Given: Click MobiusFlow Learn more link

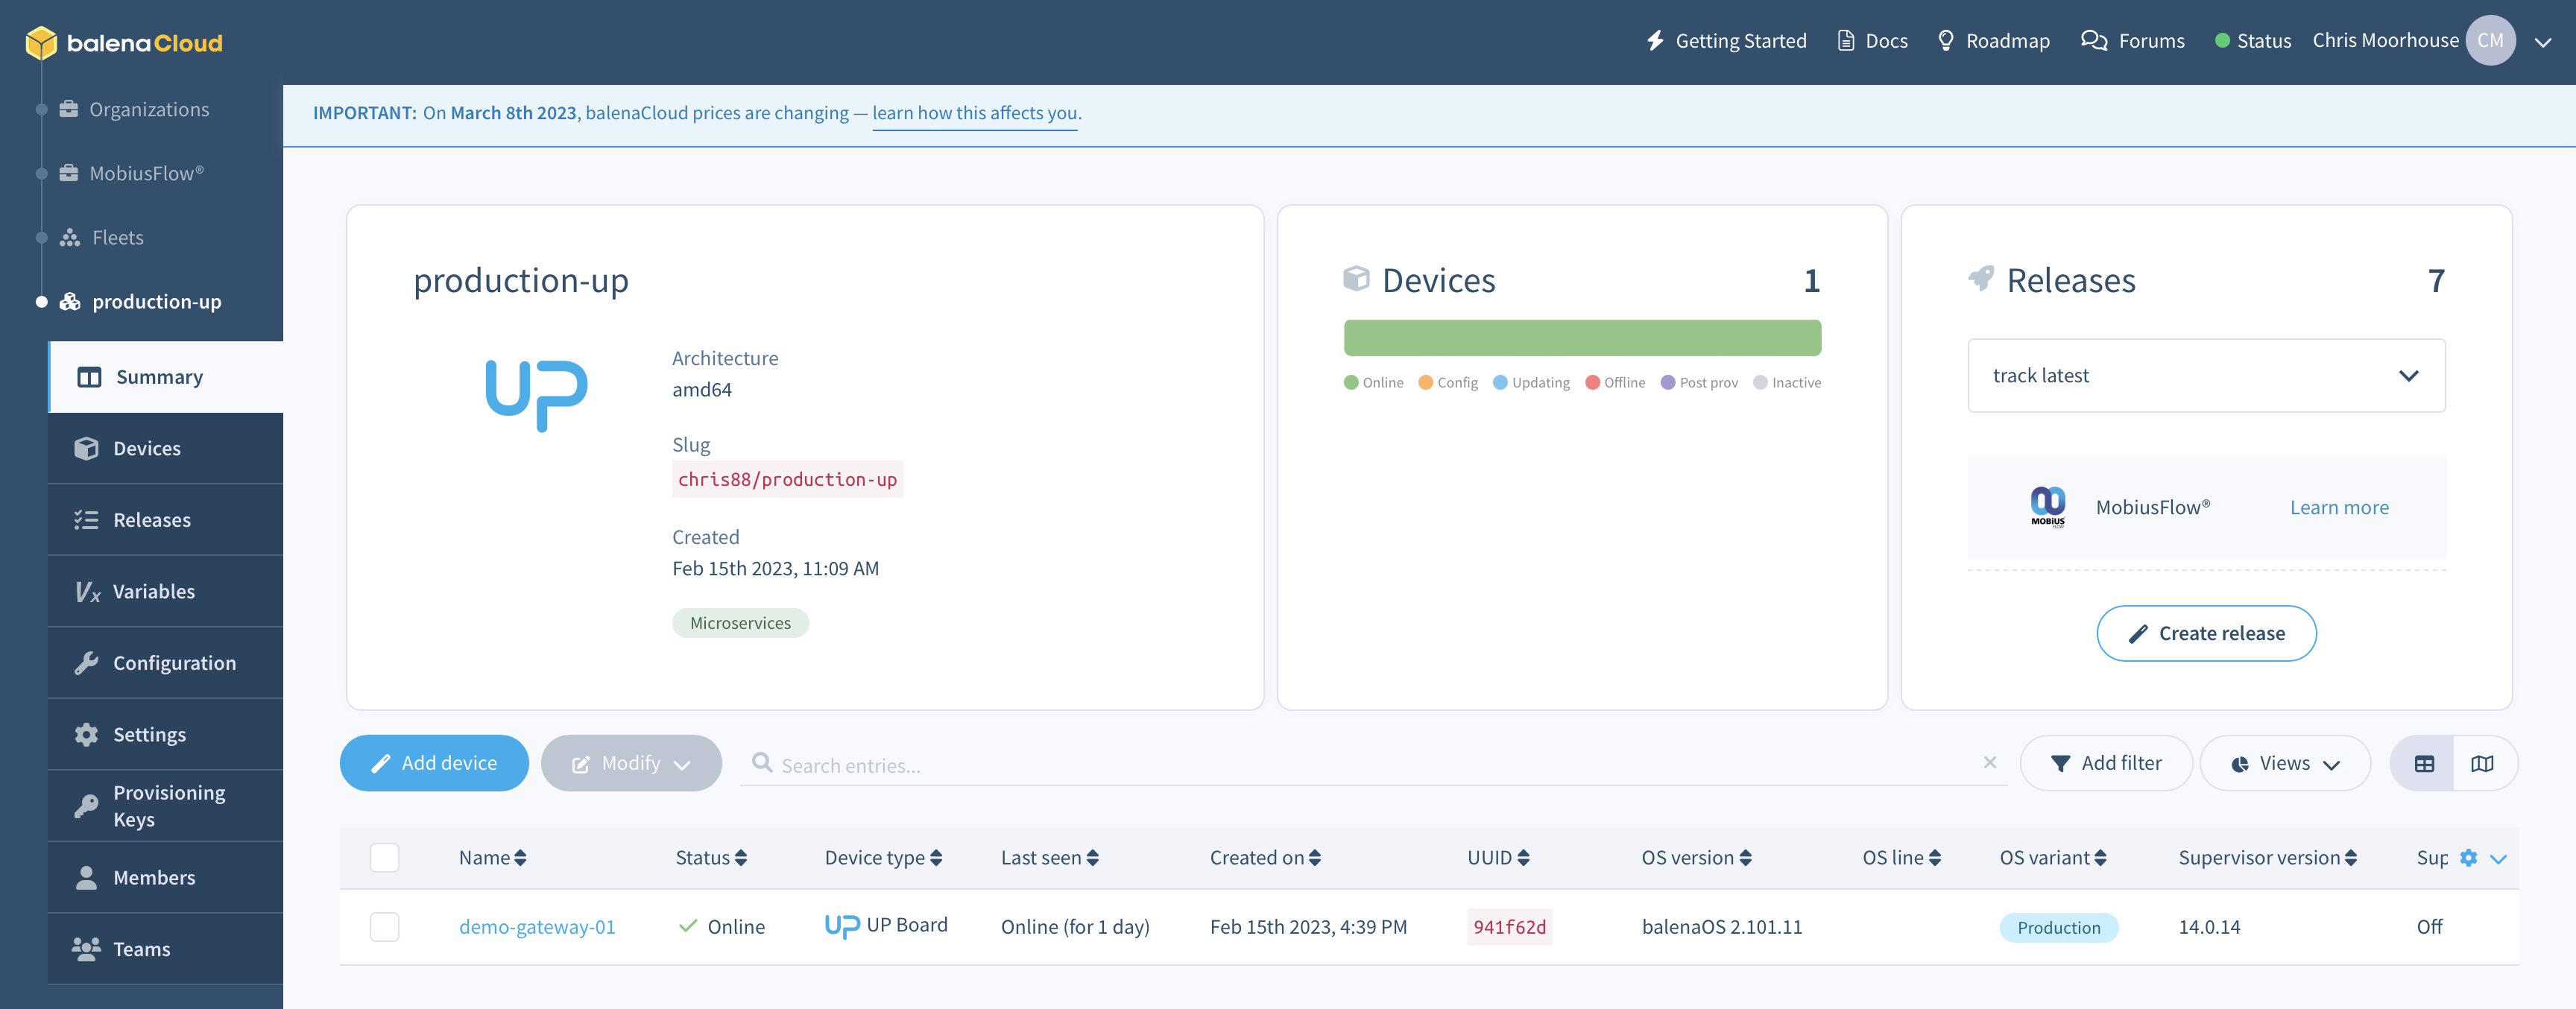Looking at the screenshot, I should coord(2339,507).
